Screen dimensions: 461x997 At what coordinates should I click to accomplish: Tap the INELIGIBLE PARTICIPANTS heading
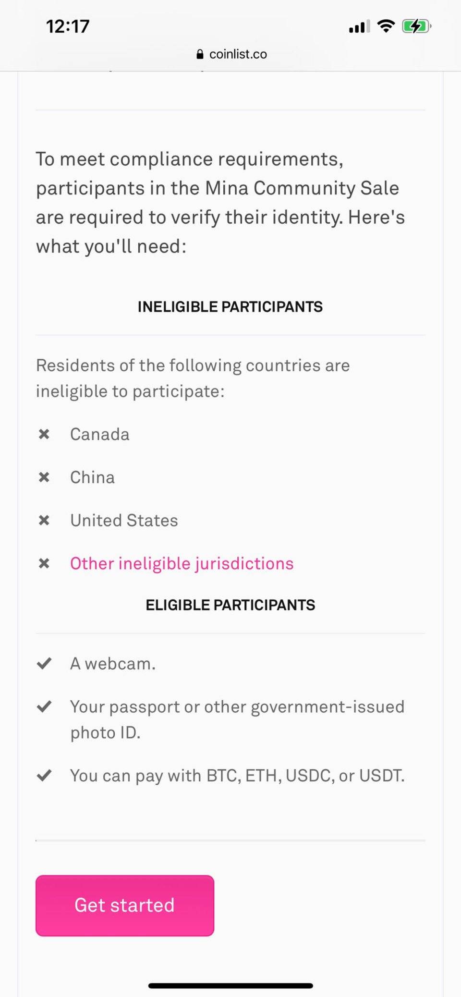pyautogui.click(x=230, y=307)
